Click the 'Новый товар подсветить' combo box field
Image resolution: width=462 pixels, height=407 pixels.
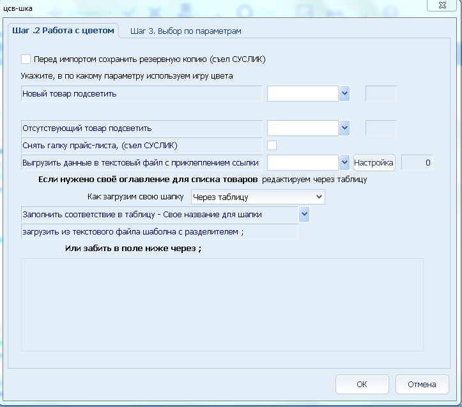(302, 94)
